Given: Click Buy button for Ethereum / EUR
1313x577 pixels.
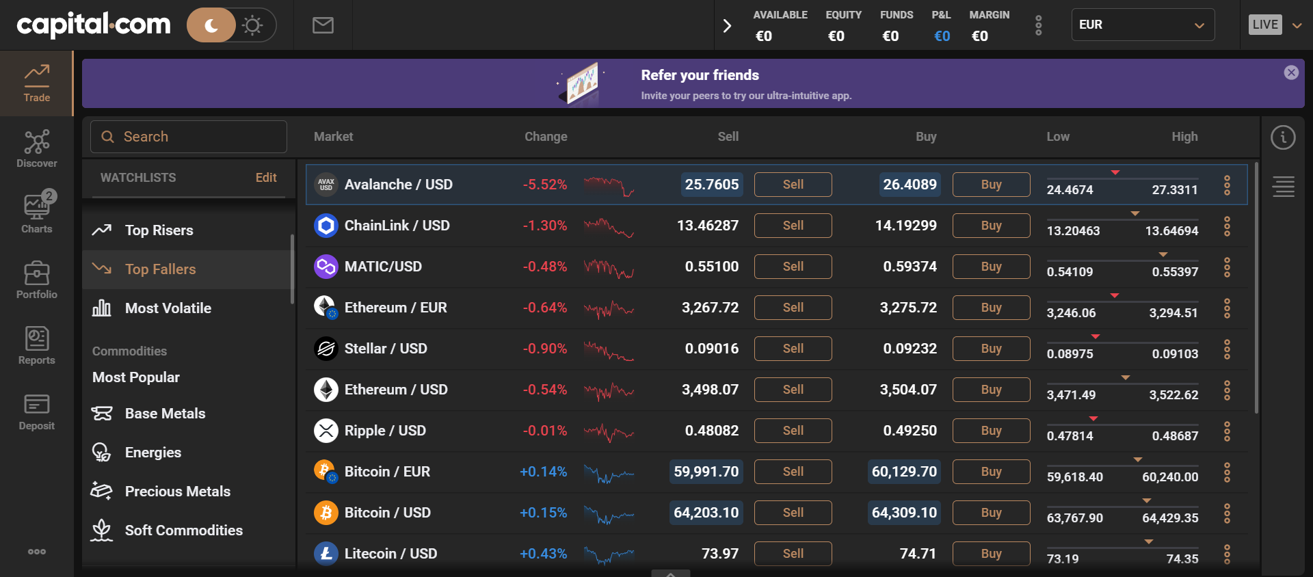Looking at the screenshot, I should click(x=992, y=308).
